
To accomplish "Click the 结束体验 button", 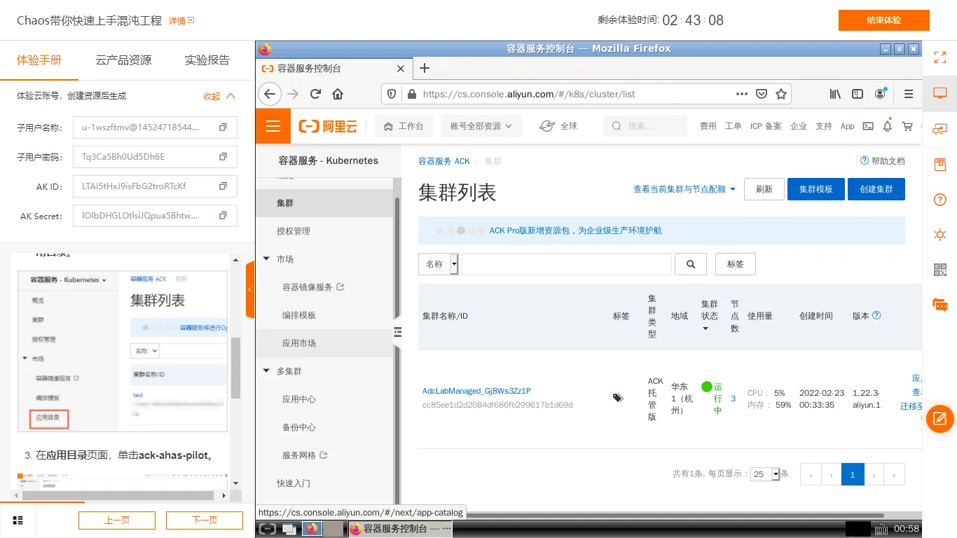I will (x=884, y=20).
